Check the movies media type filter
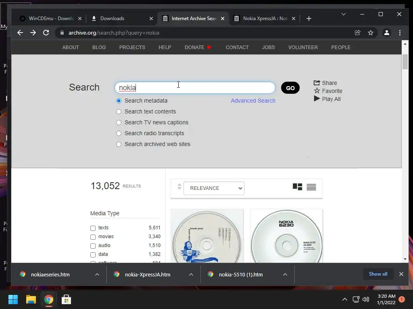 click(x=93, y=237)
